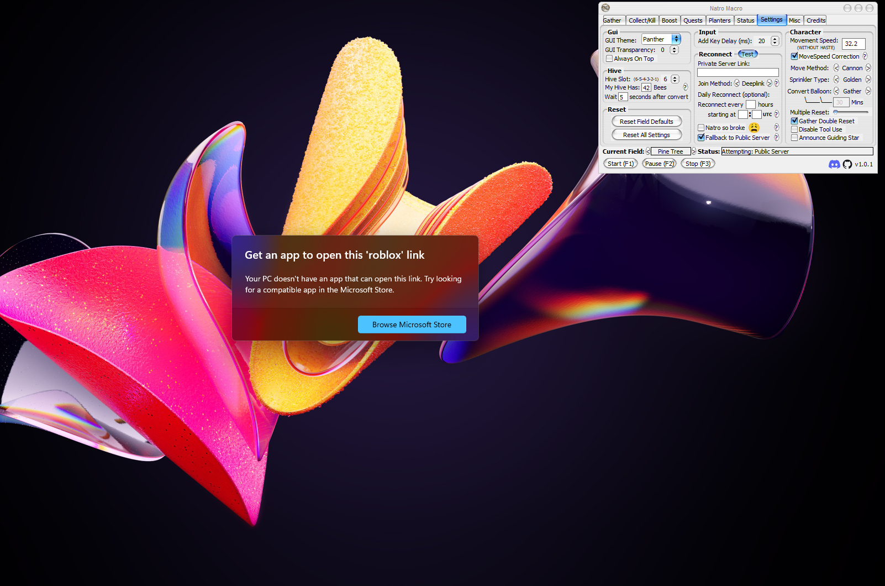Image resolution: width=885 pixels, height=586 pixels.
Task: Click the weary face emoji
Action: click(x=754, y=127)
